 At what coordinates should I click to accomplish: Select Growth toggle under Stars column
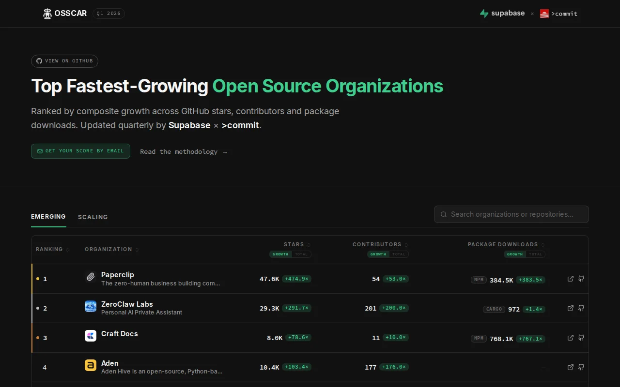[280, 254]
